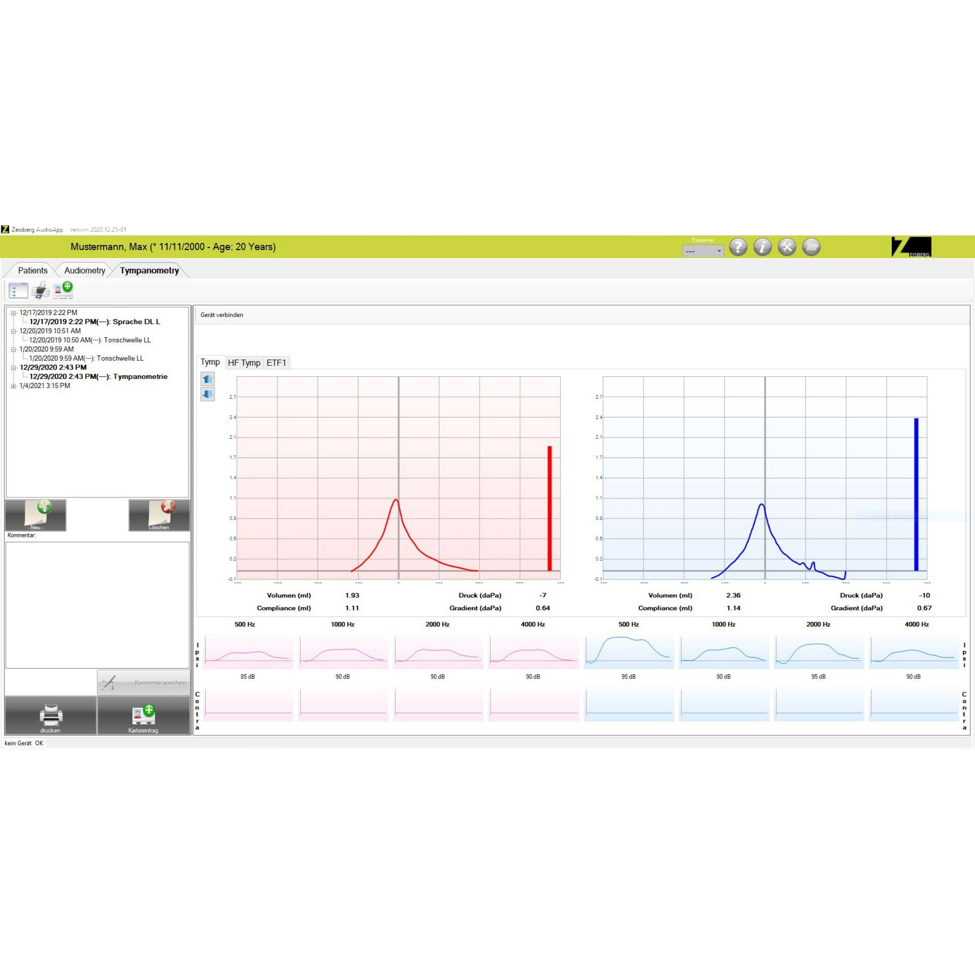Open the Examiner dropdown

pos(703,251)
